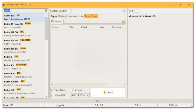Image resolution: width=195 pixels, height=109 pixels.
Task: Toggle the Port checkbox
Action: point(137,11)
